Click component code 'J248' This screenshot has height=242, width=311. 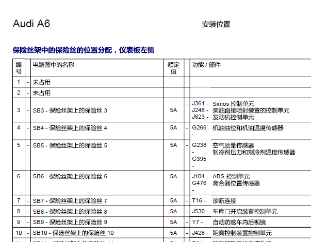[x=198, y=110]
